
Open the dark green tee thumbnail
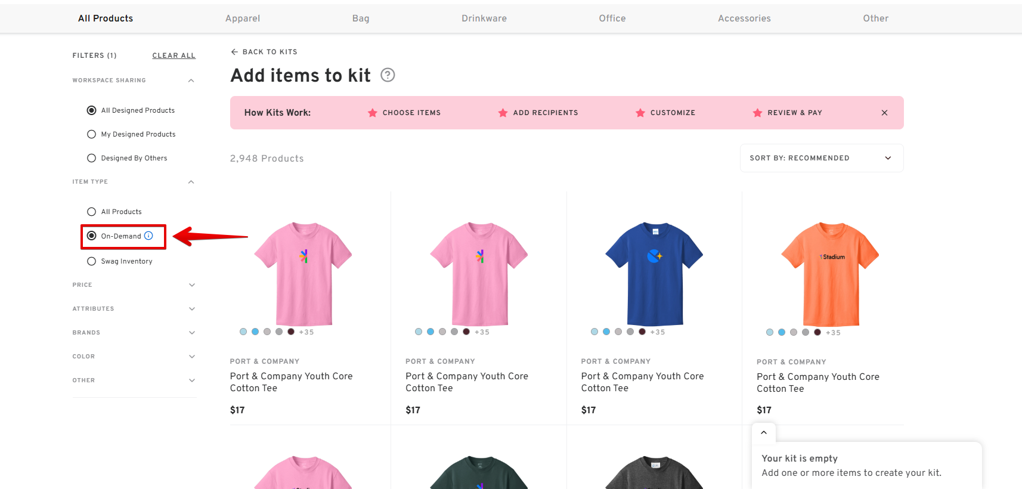479,473
